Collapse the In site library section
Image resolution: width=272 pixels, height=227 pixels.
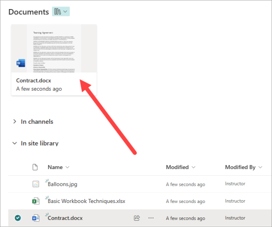tap(15, 143)
